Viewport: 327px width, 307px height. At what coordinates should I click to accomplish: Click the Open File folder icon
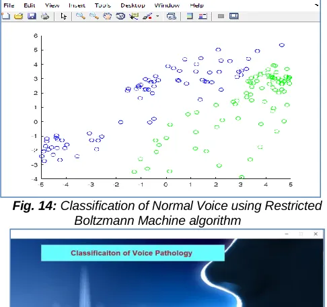pos(19,16)
